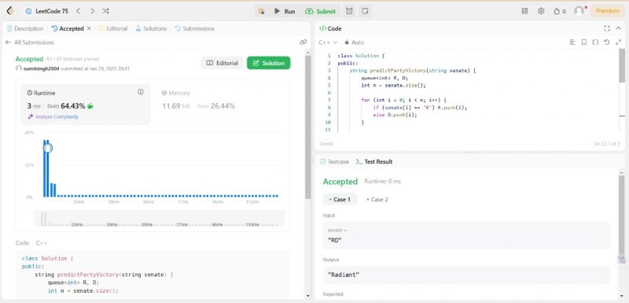This screenshot has height=303, width=629.
Task: Open sumitsingh2004 user profile
Action: pos(42,68)
